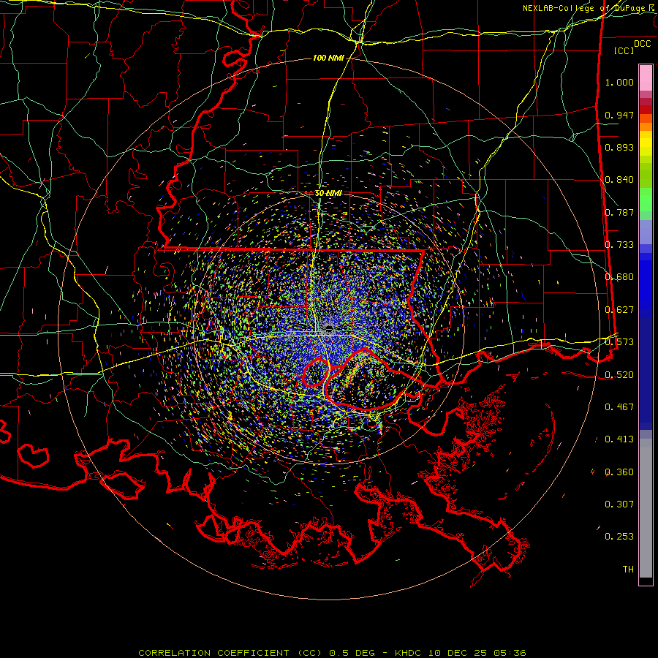The width and height of the screenshot is (658, 658).
Task: Click the 0.947 scale value
Action: click(x=619, y=115)
